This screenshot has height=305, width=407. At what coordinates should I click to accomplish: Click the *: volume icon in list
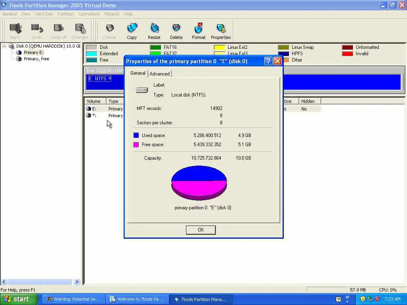coord(89,116)
